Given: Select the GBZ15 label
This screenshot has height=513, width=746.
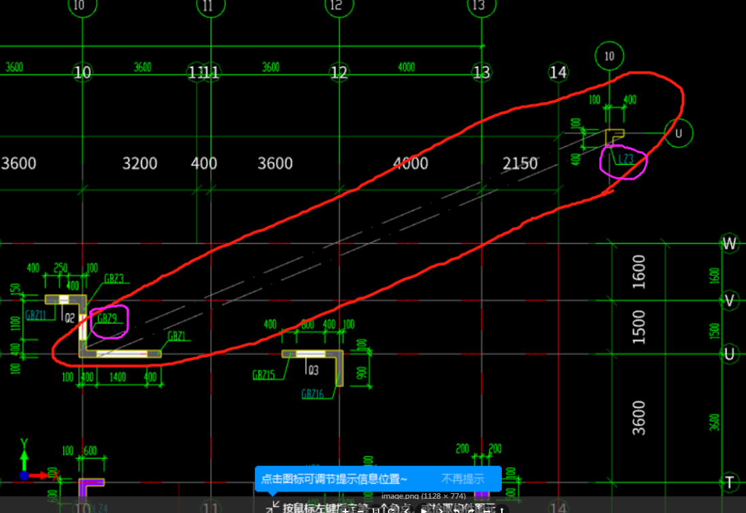Looking at the screenshot, I should [x=264, y=375].
